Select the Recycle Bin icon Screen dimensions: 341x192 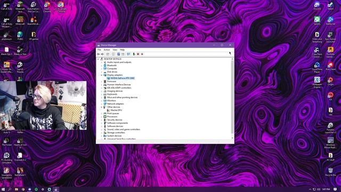click(x=330, y=172)
